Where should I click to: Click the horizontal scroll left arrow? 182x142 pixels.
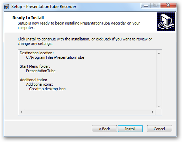[21, 112]
